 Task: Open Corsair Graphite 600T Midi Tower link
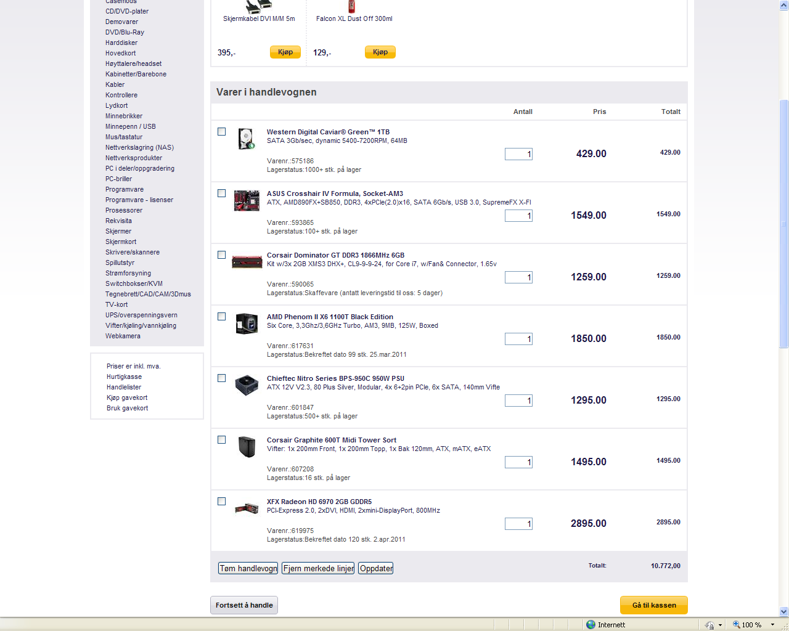[x=332, y=440]
